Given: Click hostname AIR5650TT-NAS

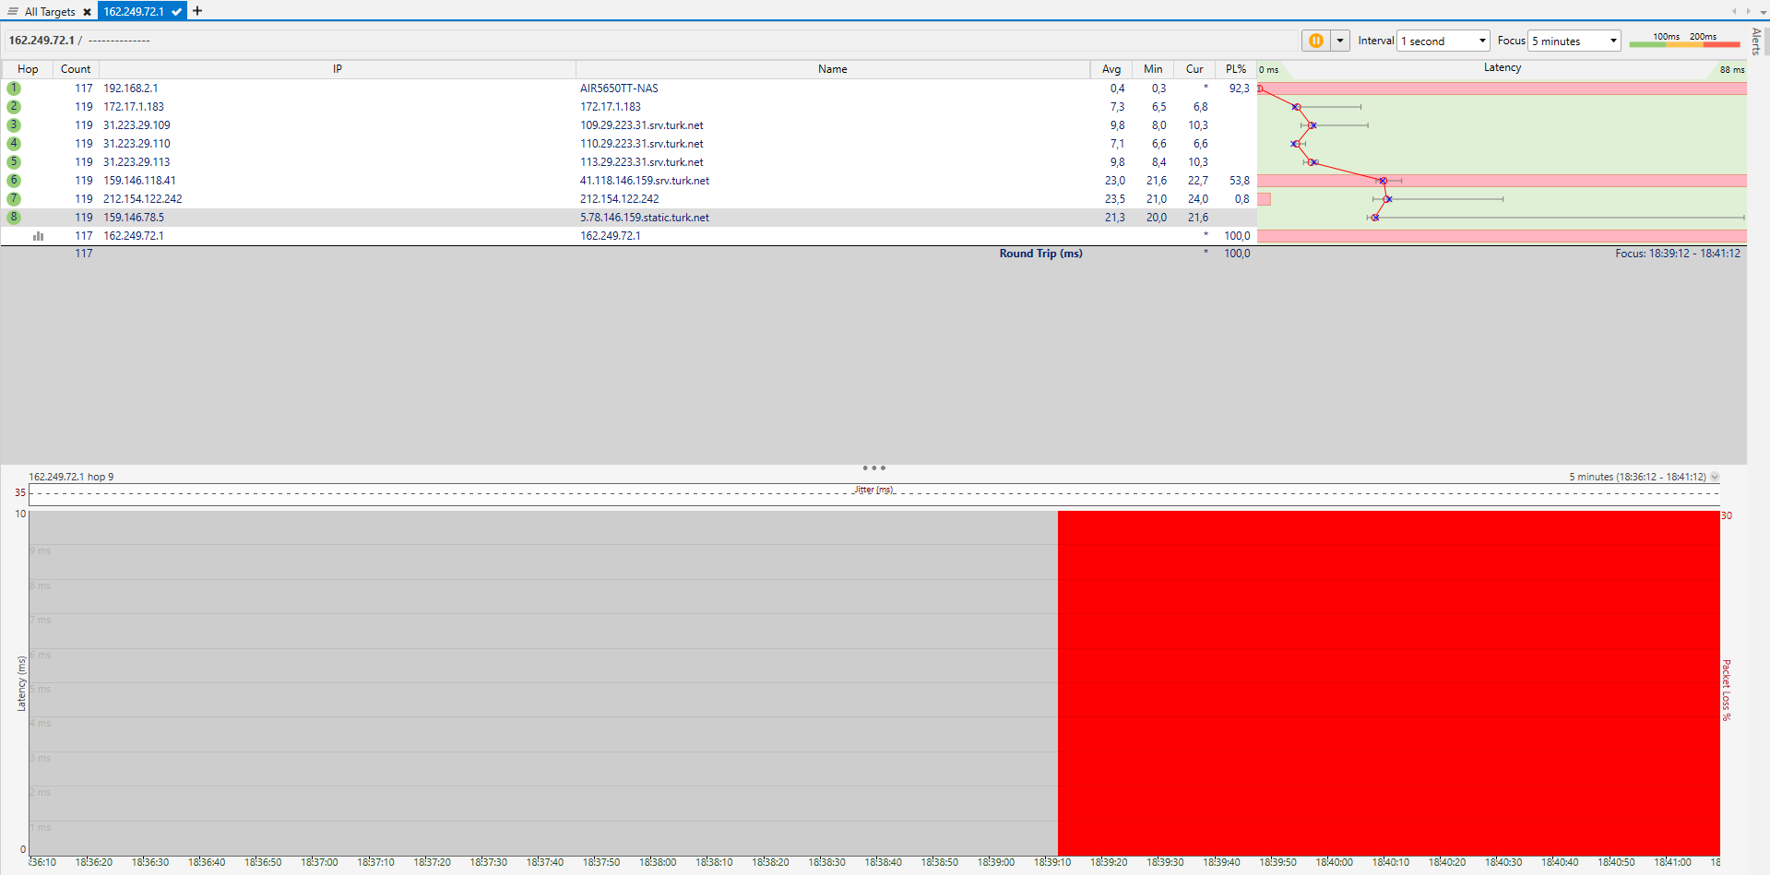Looking at the screenshot, I should [619, 89].
